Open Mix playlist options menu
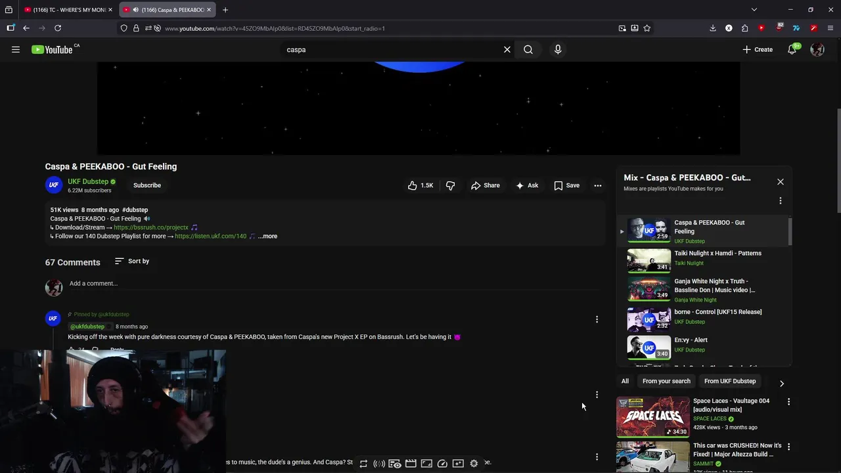The width and height of the screenshot is (841, 473). pyautogui.click(x=781, y=200)
